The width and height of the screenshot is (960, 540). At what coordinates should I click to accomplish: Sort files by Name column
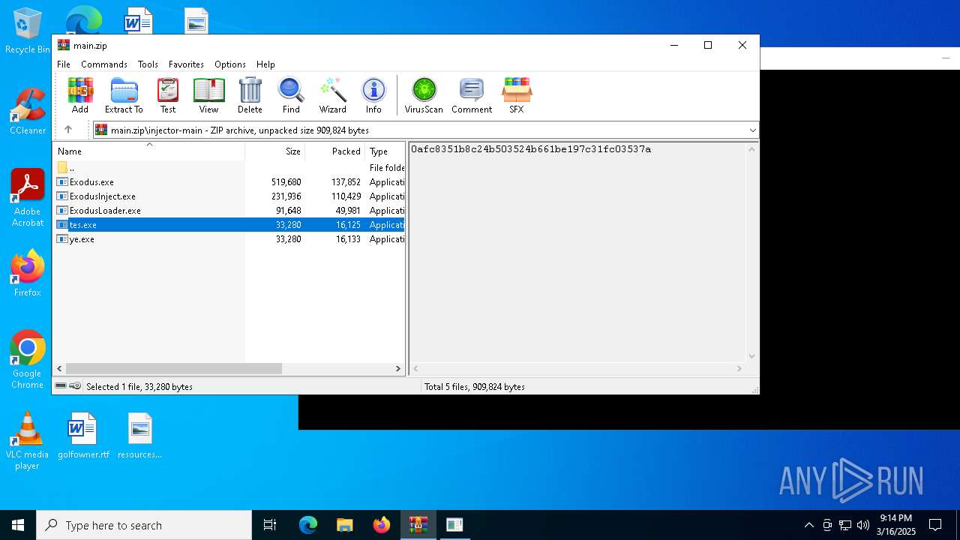[x=148, y=151]
